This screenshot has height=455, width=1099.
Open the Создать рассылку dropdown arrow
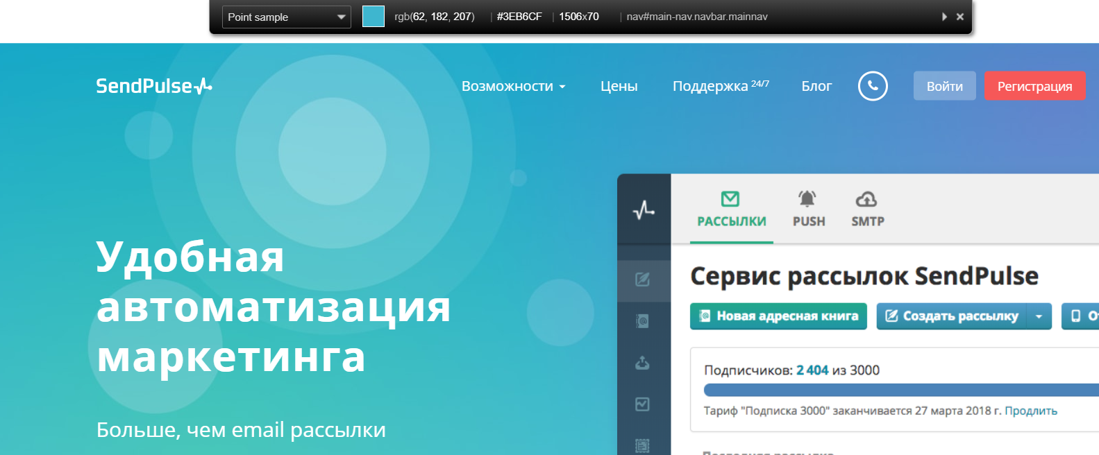point(1039,316)
